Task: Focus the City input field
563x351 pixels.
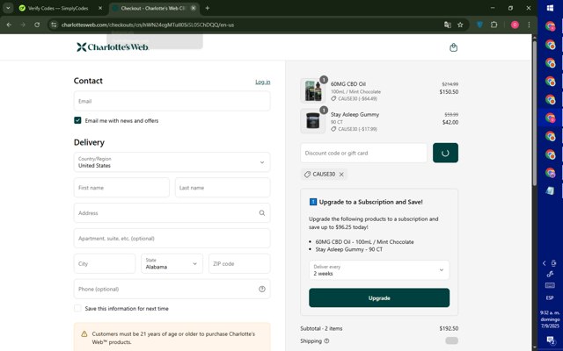Action: 105,263
